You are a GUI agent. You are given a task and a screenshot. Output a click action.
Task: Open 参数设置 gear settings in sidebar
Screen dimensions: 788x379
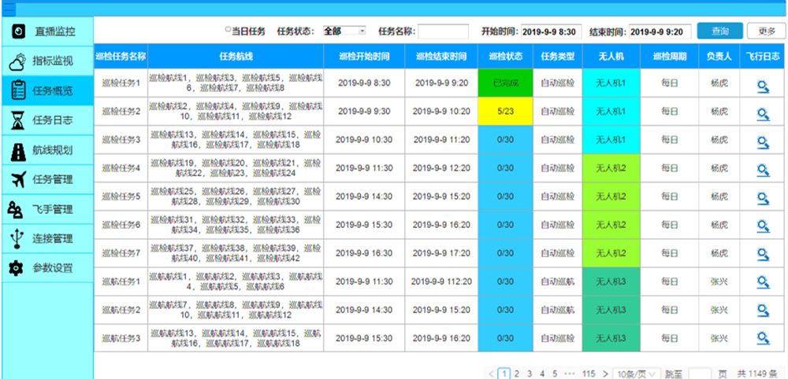coord(48,268)
